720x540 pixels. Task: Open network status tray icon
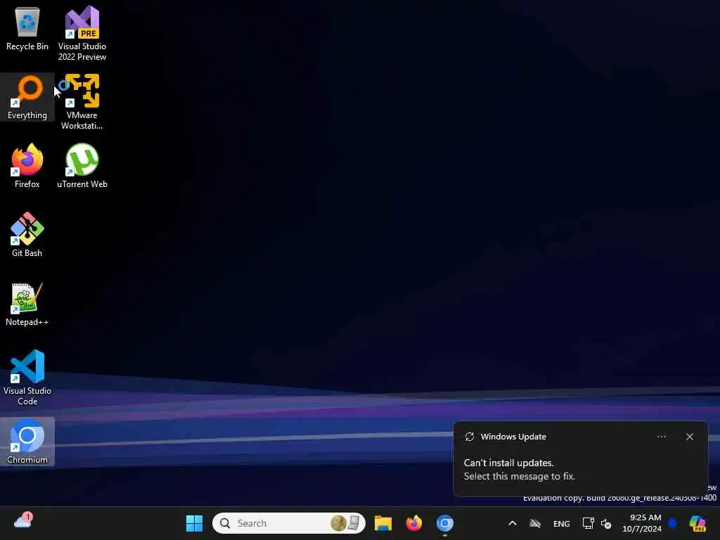[589, 523]
